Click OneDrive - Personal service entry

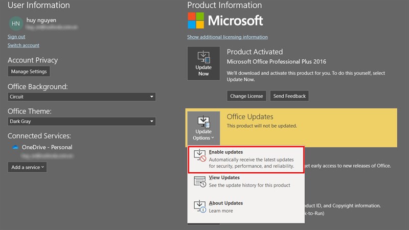(47, 147)
